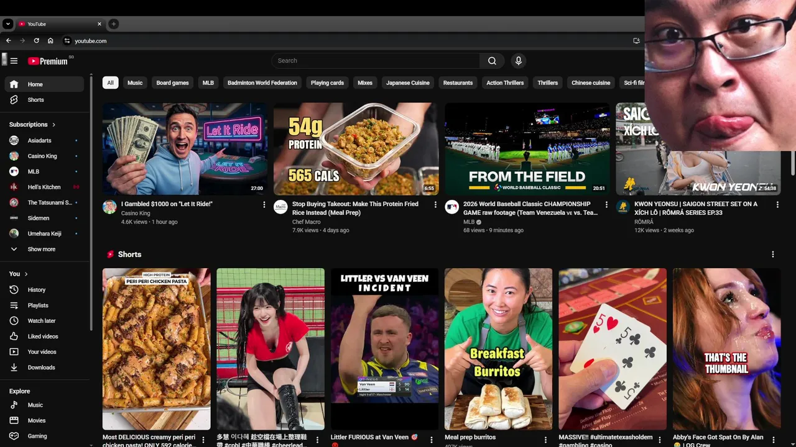
Task: Select the Board games filter chip
Action: click(x=172, y=83)
